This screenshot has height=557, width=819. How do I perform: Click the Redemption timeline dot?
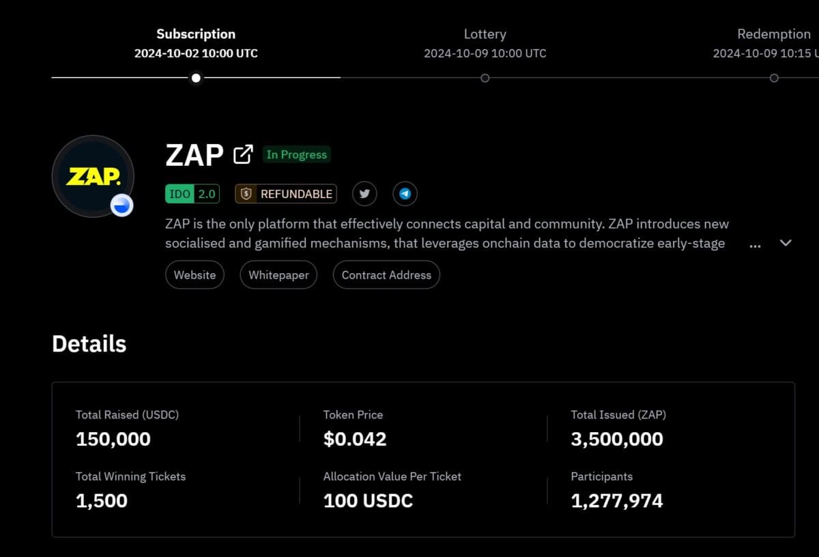pos(774,78)
